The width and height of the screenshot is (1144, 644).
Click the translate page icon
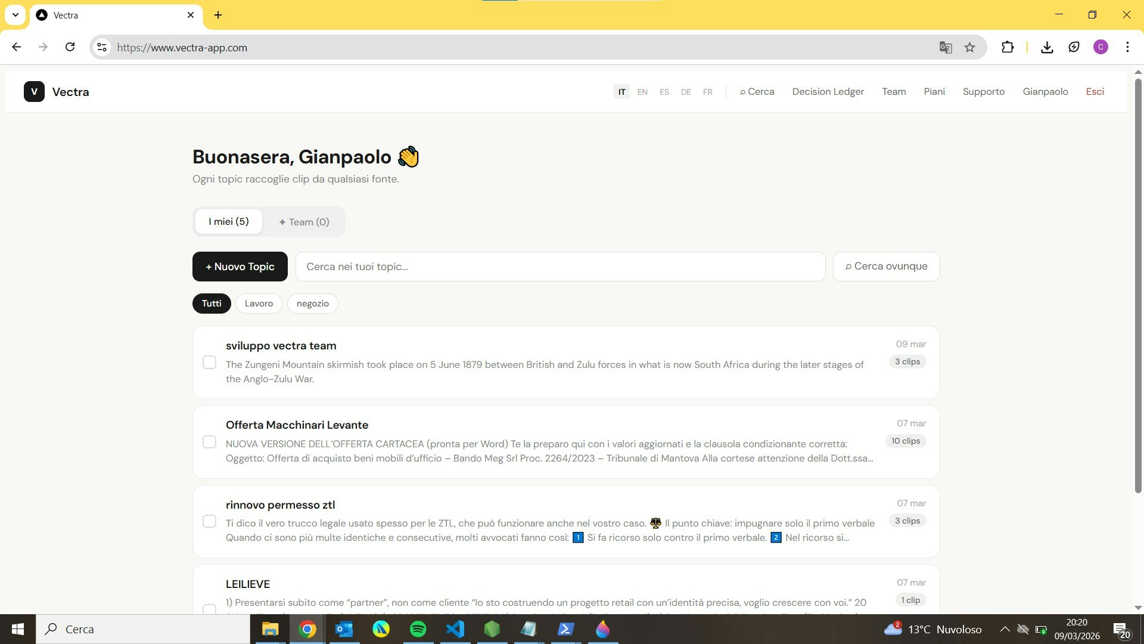(946, 48)
